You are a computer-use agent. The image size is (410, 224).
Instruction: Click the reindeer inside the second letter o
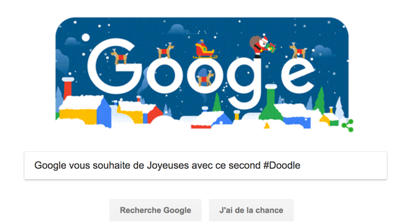point(206,78)
